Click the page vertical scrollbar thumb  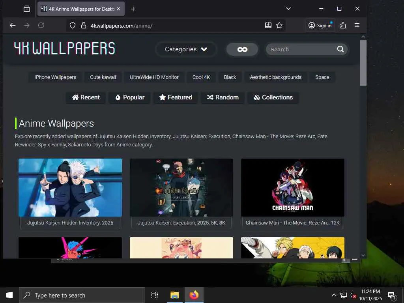[363, 63]
